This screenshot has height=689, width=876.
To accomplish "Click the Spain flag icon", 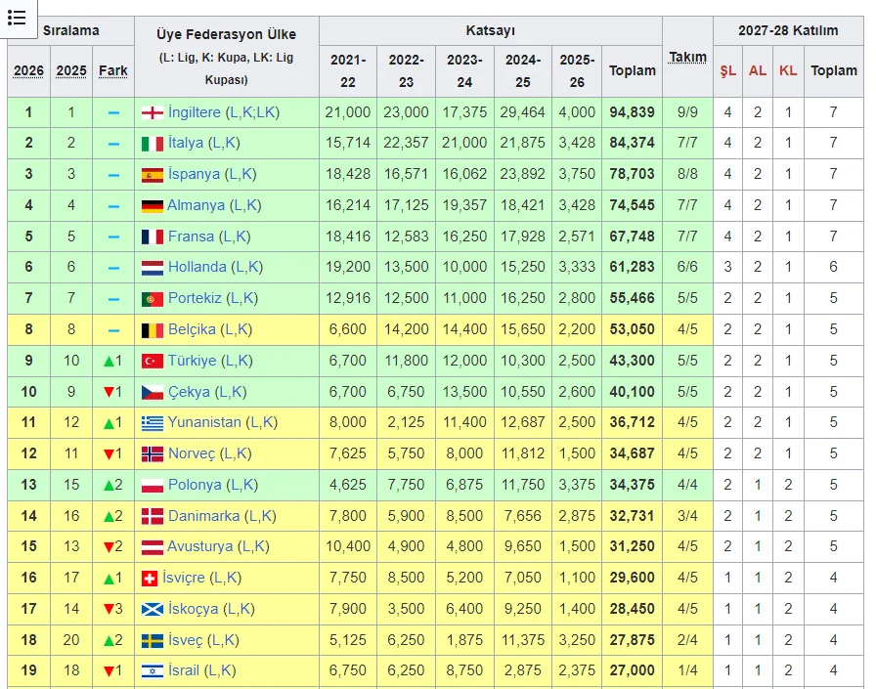I will [152, 175].
